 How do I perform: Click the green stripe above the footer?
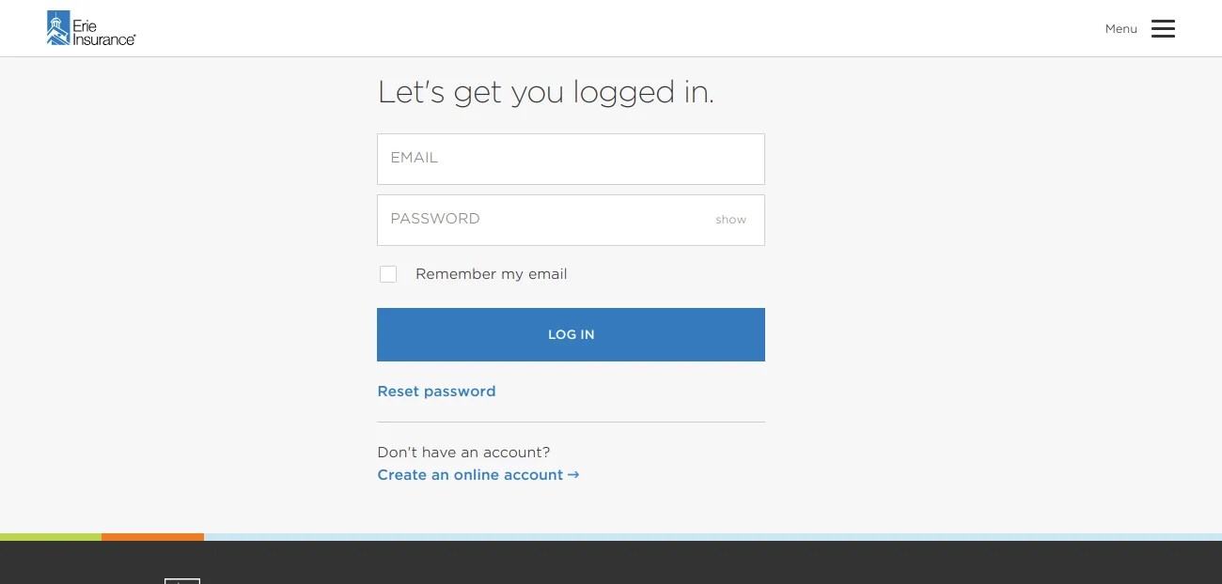51,537
